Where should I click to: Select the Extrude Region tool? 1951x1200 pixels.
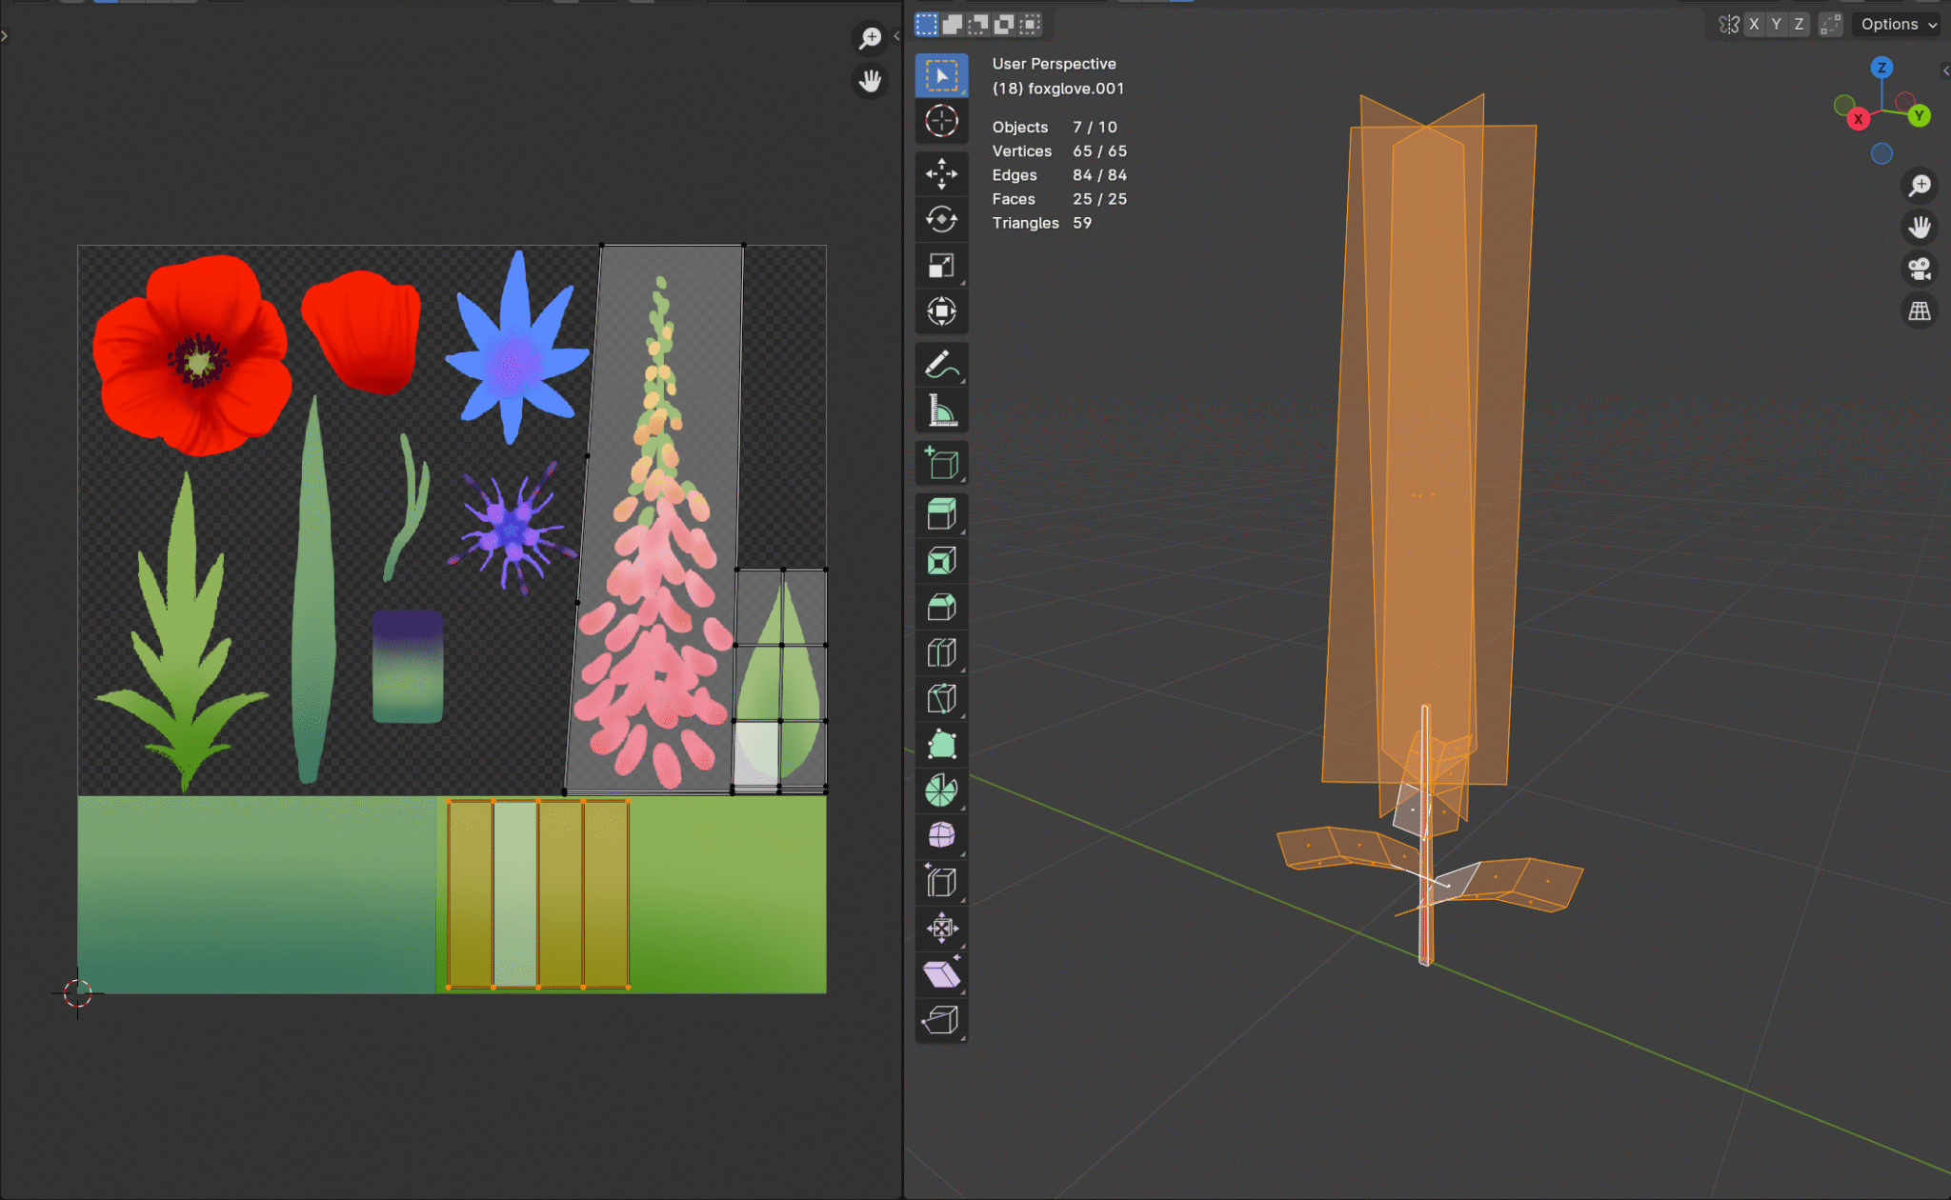click(941, 515)
